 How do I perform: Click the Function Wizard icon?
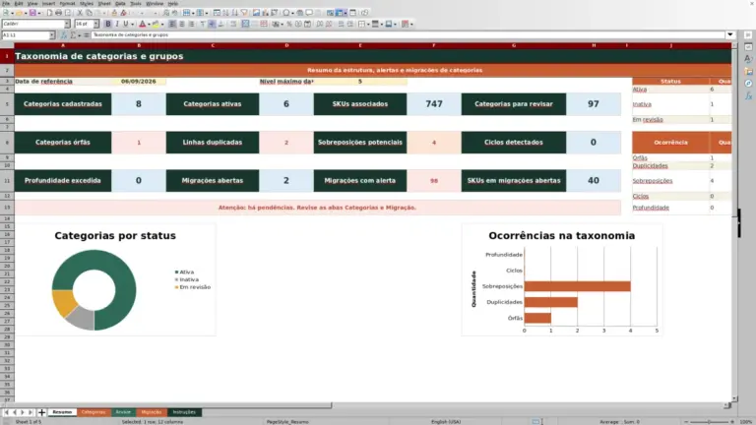(x=64, y=35)
